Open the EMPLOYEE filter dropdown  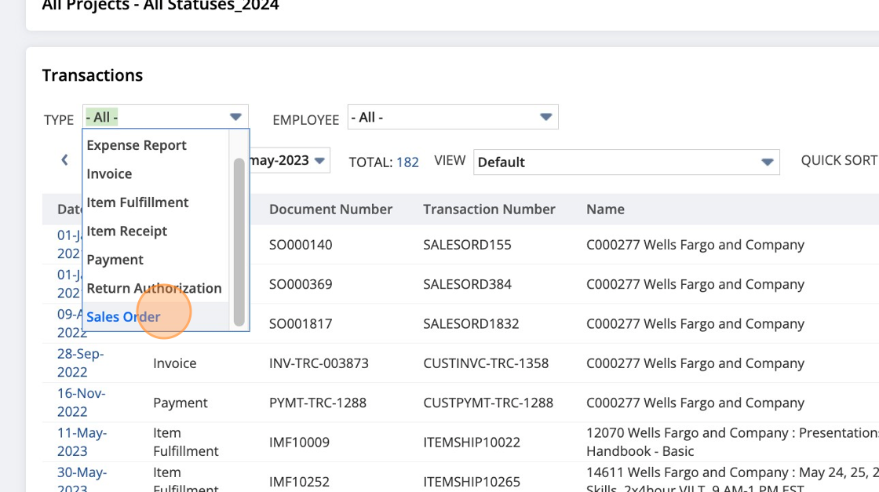point(453,117)
